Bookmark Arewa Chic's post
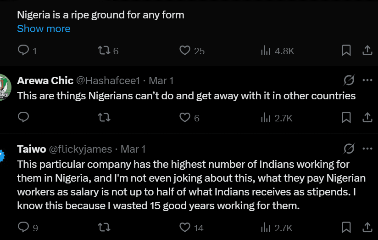The image size is (378, 240). [346, 118]
